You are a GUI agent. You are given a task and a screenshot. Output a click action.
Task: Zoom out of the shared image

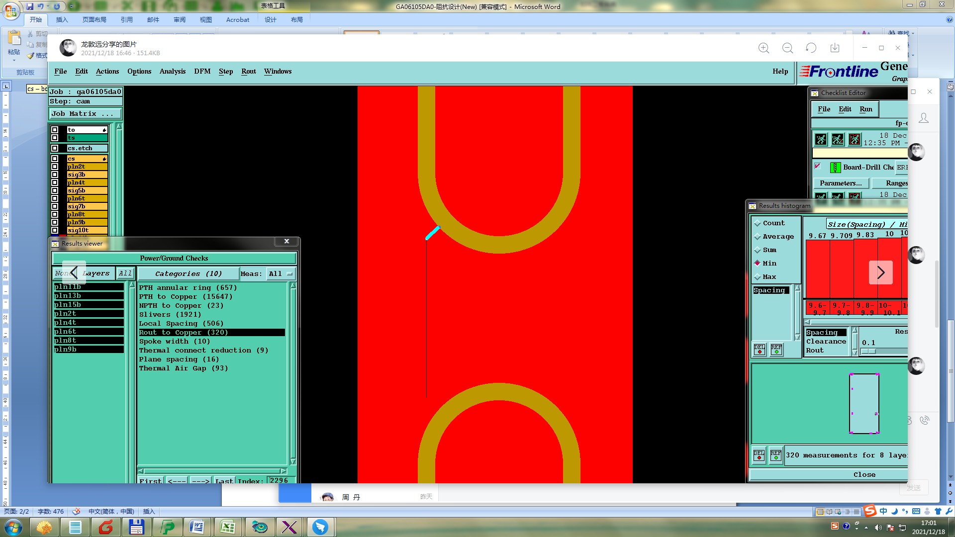787,48
